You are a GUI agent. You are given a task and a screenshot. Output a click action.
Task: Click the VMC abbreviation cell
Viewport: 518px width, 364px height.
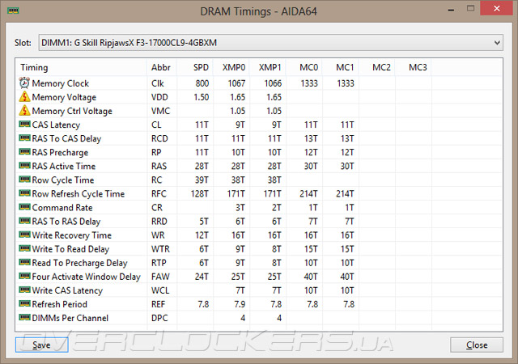[x=160, y=111]
